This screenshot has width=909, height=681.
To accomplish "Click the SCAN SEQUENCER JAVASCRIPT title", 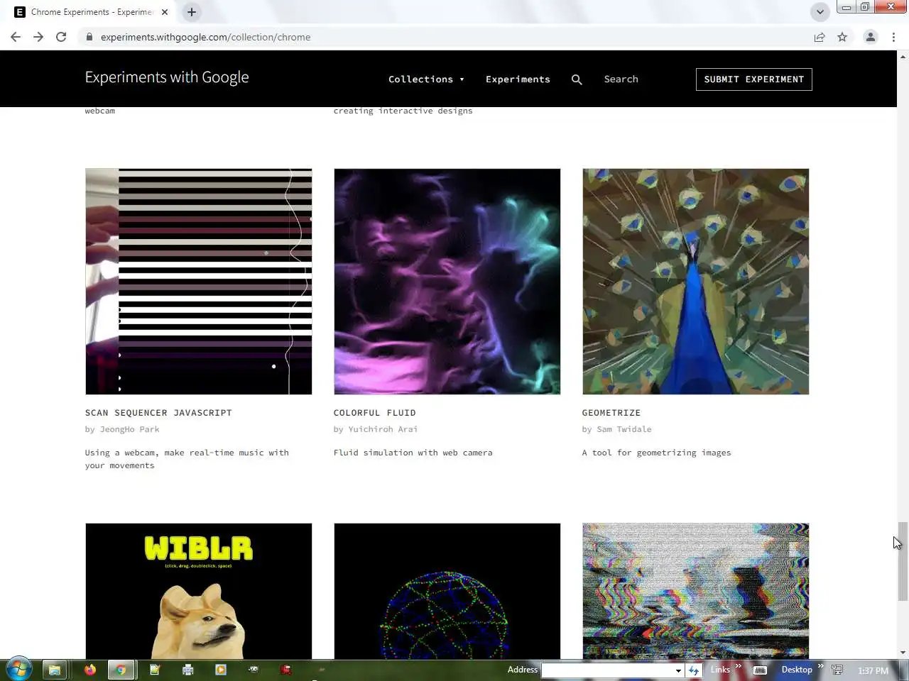I will [158, 413].
